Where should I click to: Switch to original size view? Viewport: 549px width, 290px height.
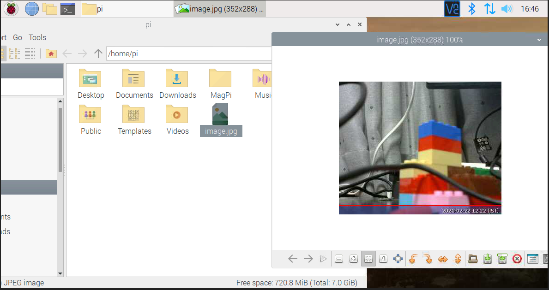(383, 259)
